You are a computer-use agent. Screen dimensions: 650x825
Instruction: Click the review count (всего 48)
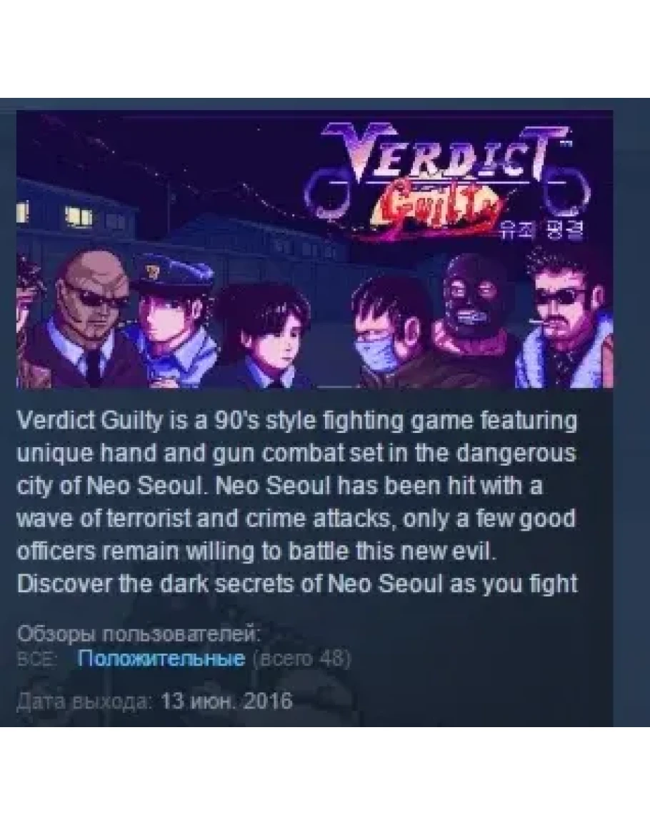click(301, 658)
